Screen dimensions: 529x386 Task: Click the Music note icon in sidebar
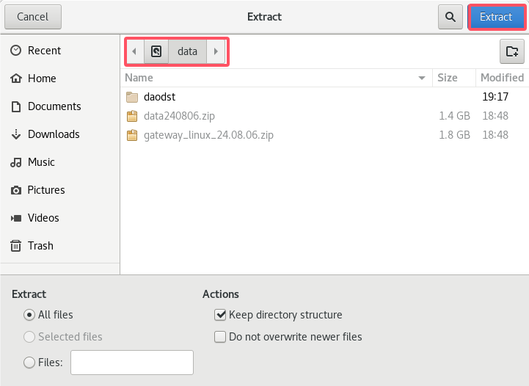pos(16,162)
